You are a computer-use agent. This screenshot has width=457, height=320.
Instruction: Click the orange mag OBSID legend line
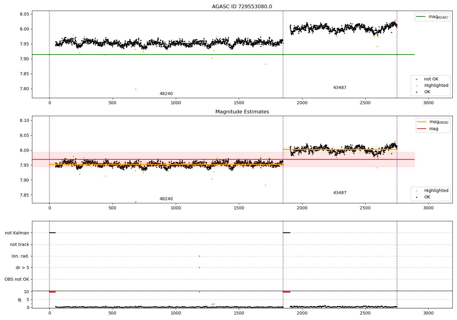click(422, 122)
